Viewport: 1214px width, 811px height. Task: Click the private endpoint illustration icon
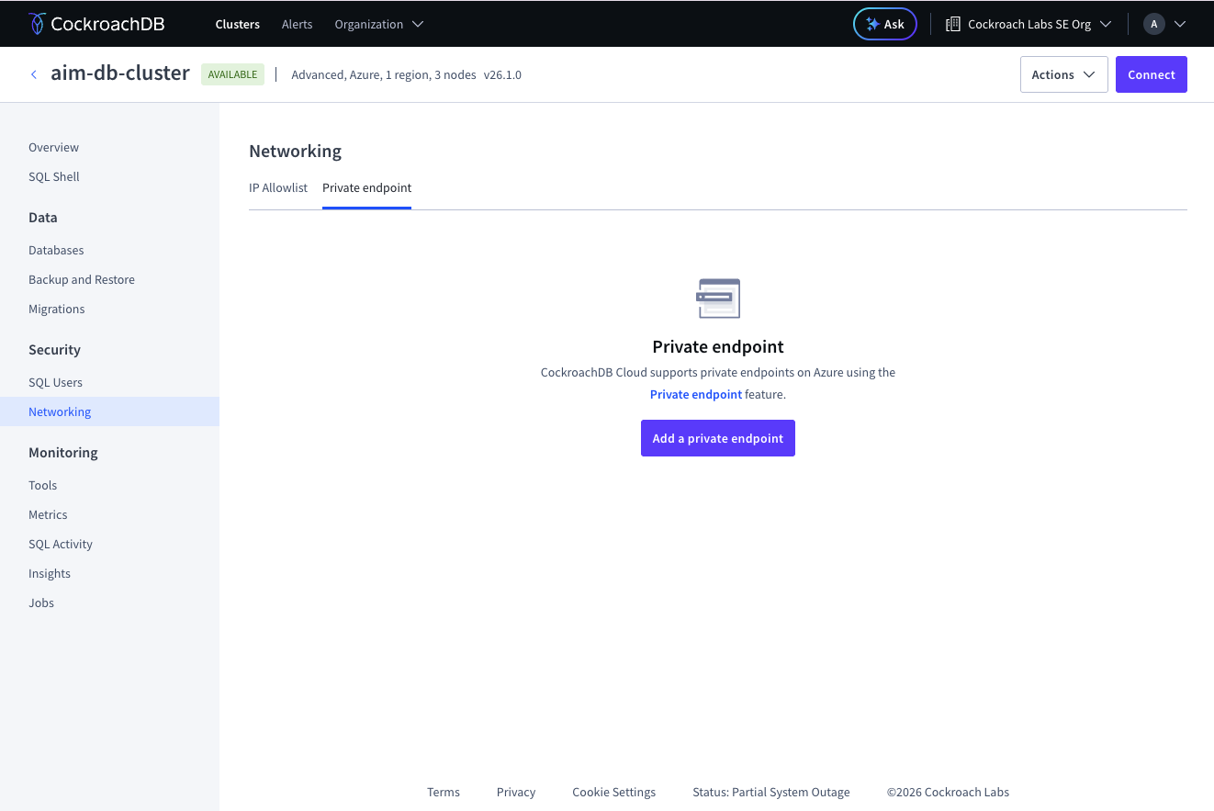click(718, 298)
